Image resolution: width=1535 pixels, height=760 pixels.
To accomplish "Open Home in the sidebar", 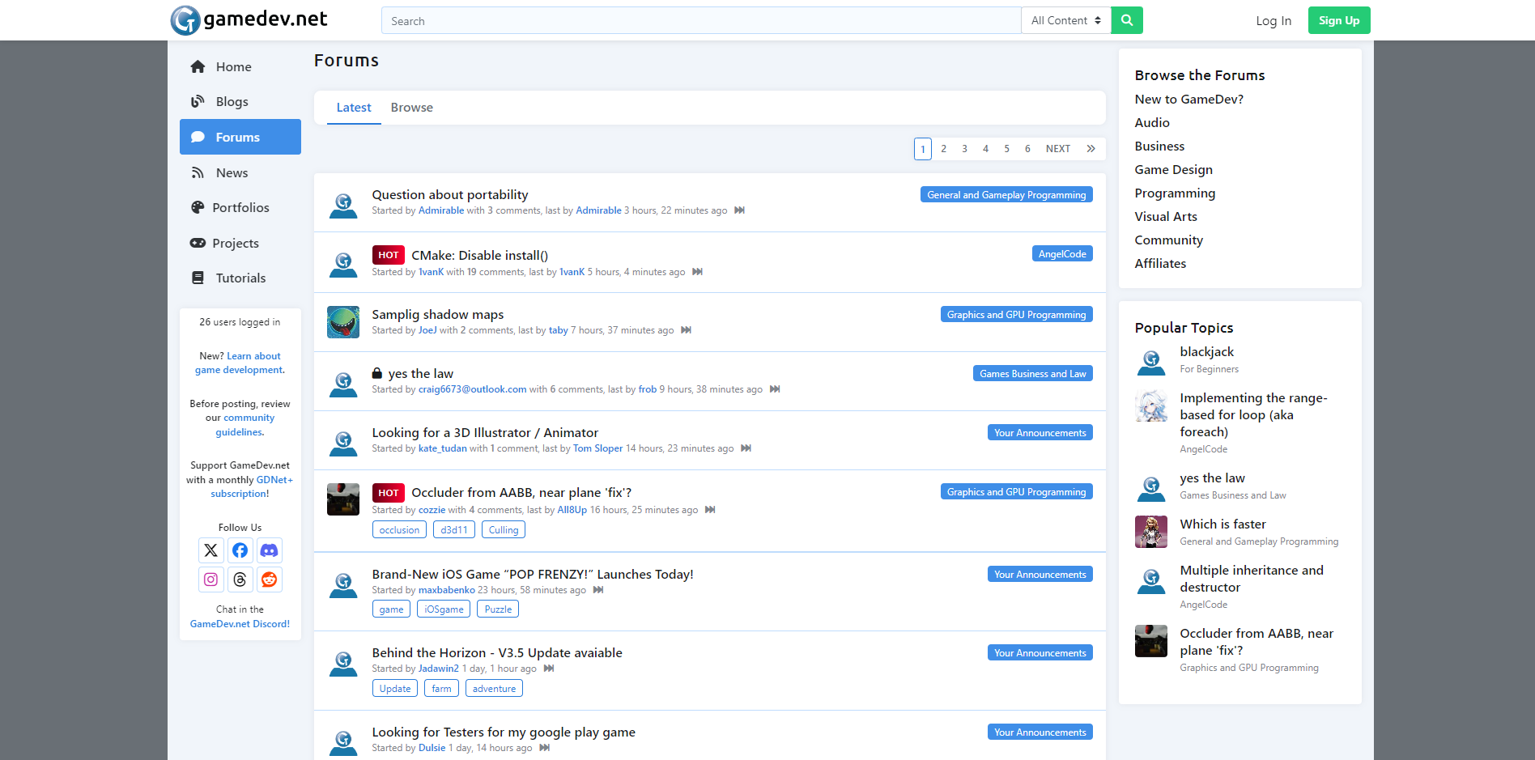I will [240, 67].
